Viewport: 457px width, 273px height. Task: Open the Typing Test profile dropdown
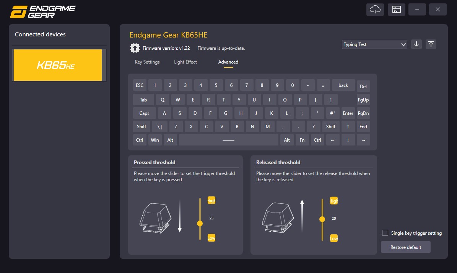[x=374, y=44]
